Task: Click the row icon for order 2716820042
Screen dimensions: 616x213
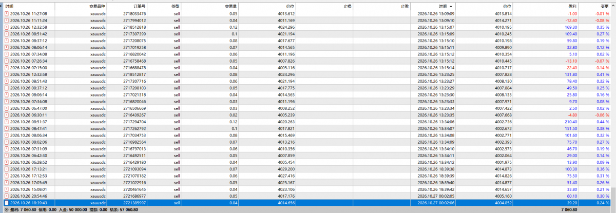Action: pyautogui.click(x=6, y=54)
